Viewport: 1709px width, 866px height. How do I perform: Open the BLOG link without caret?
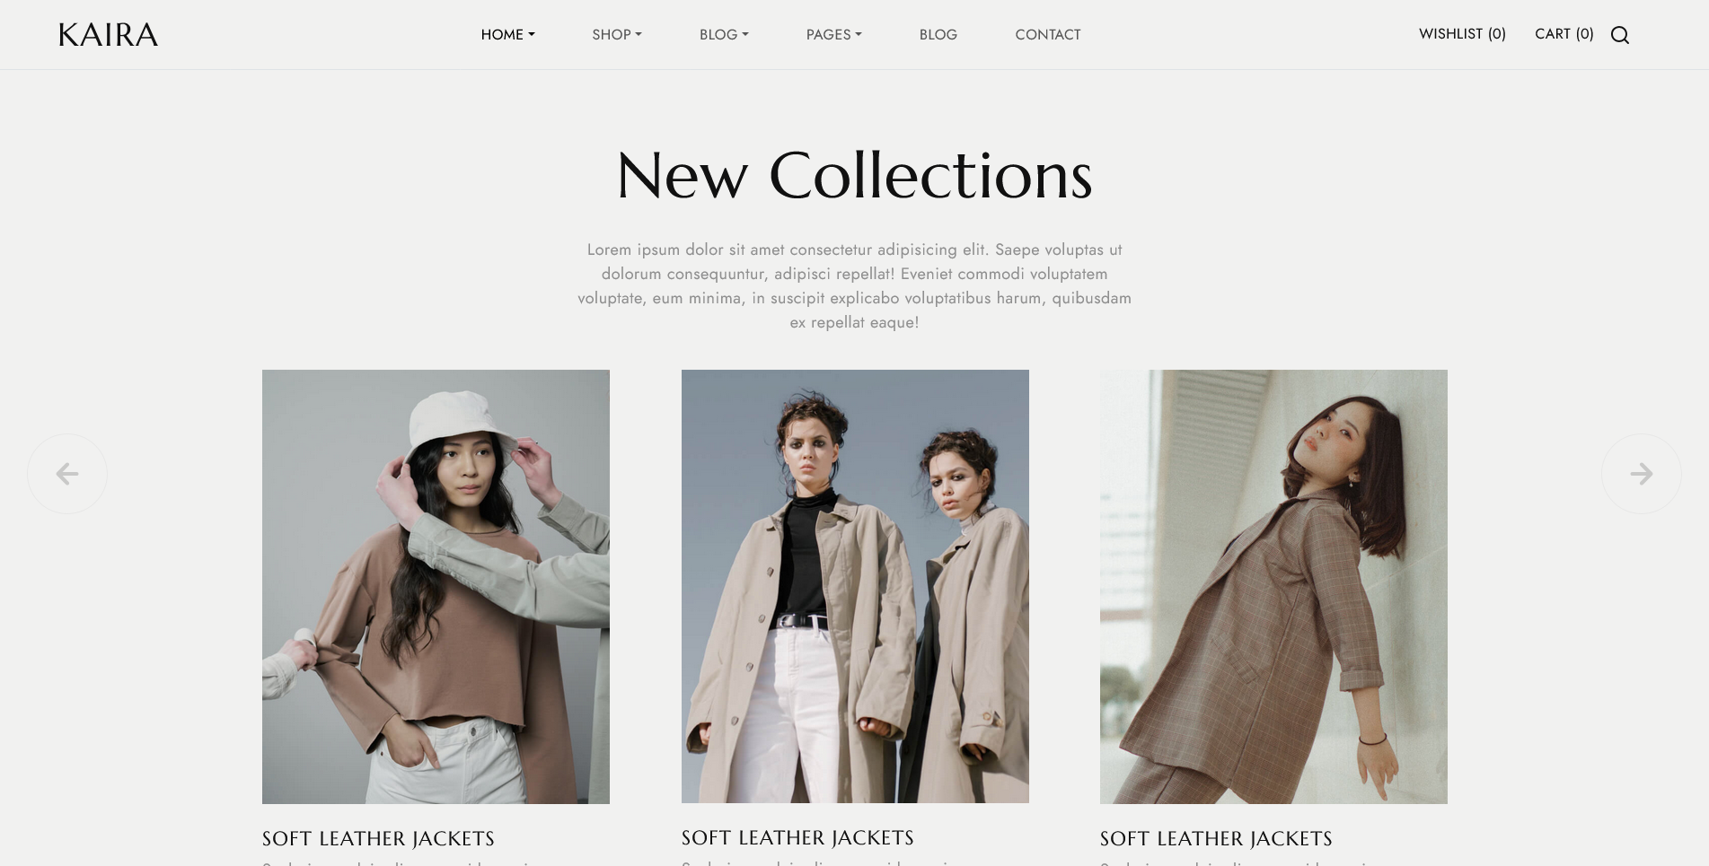938,35
